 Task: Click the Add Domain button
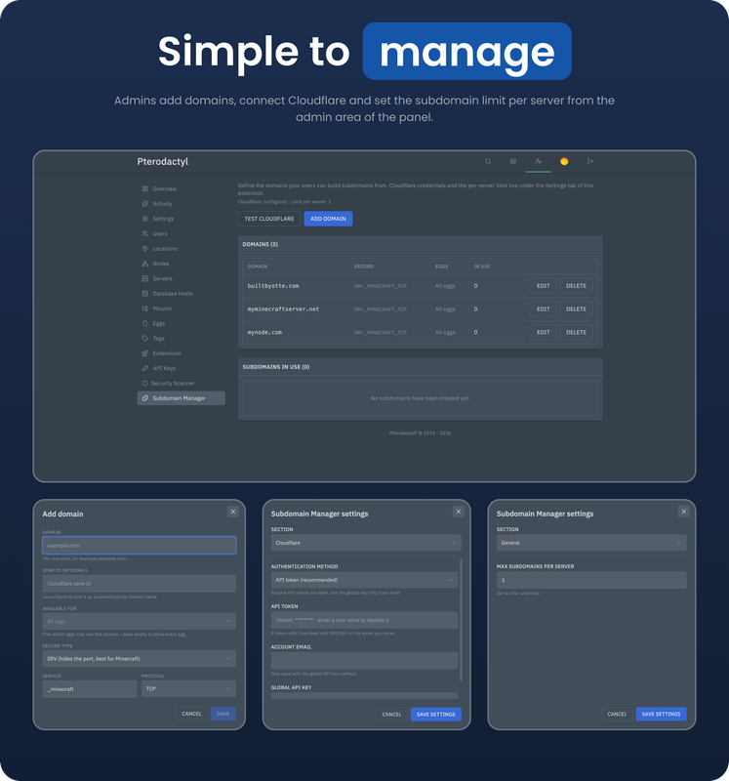click(328, 219)
